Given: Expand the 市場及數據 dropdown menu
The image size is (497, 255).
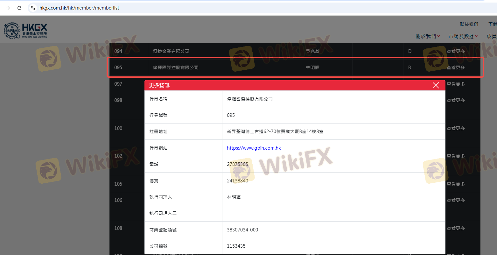Looking at the screenshot, I should tap(463, 36).
